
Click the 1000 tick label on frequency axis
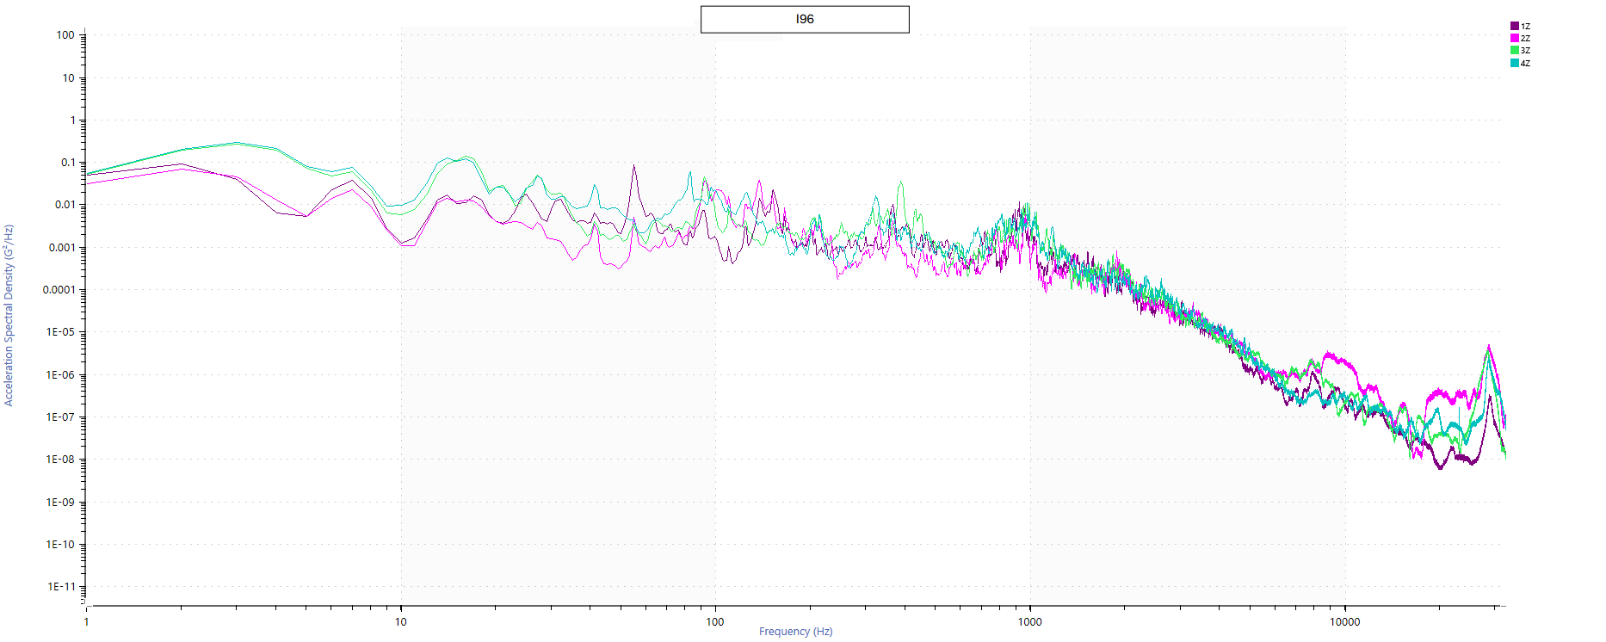coord(1029,622)
